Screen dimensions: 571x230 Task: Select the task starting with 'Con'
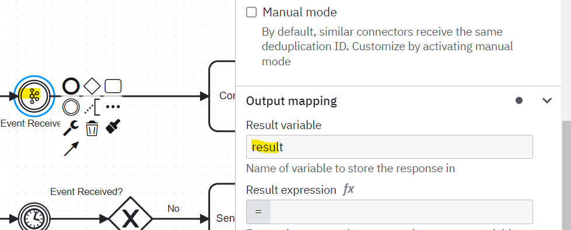point(222,96)
